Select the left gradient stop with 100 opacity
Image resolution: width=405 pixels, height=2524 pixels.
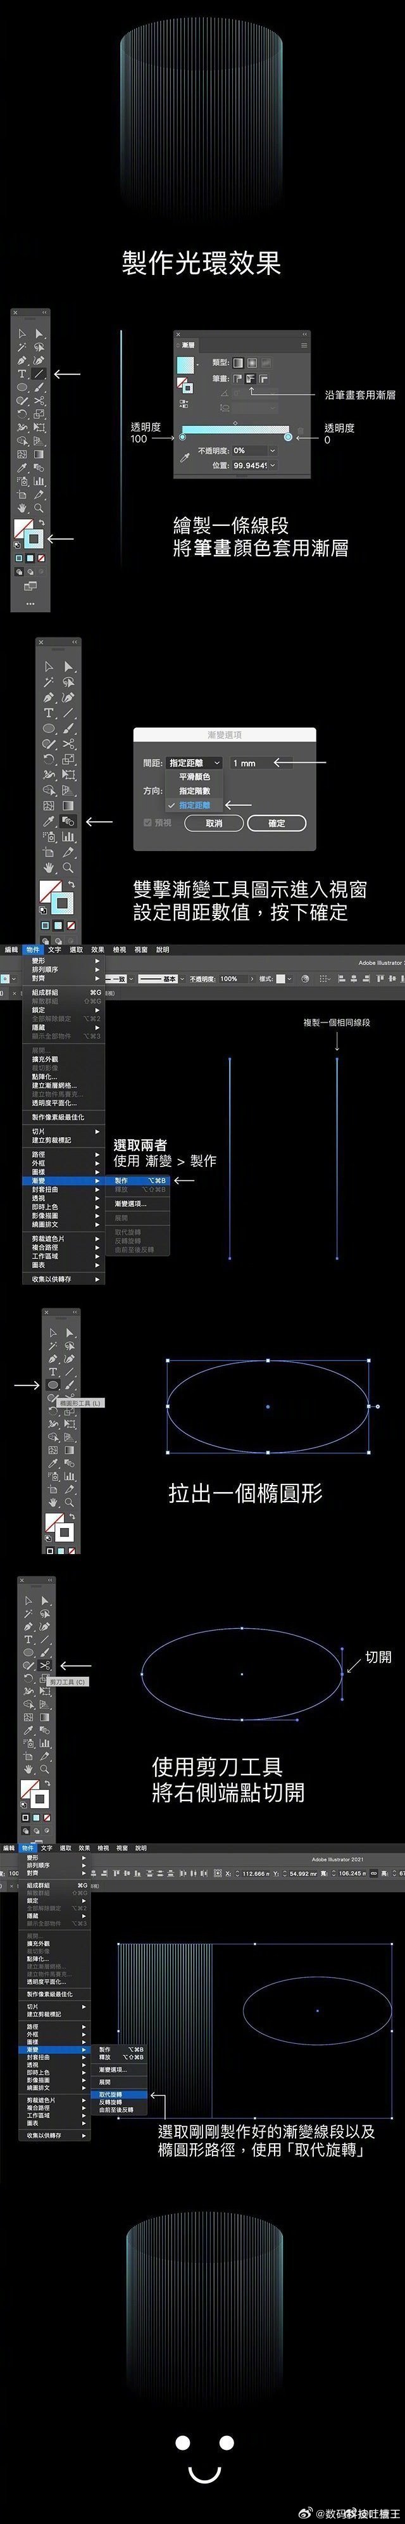[183, 437]
